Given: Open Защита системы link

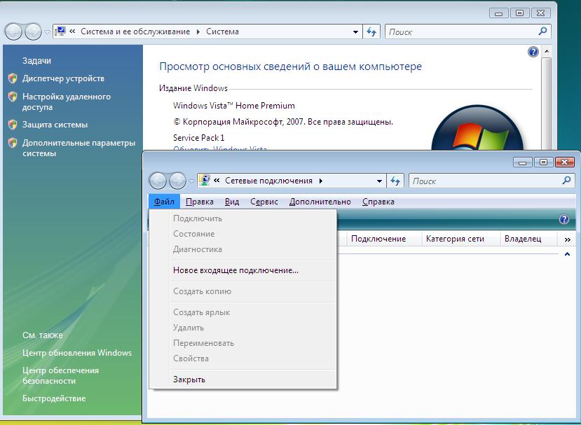Looking at the screenshot, I should (55, 125).
